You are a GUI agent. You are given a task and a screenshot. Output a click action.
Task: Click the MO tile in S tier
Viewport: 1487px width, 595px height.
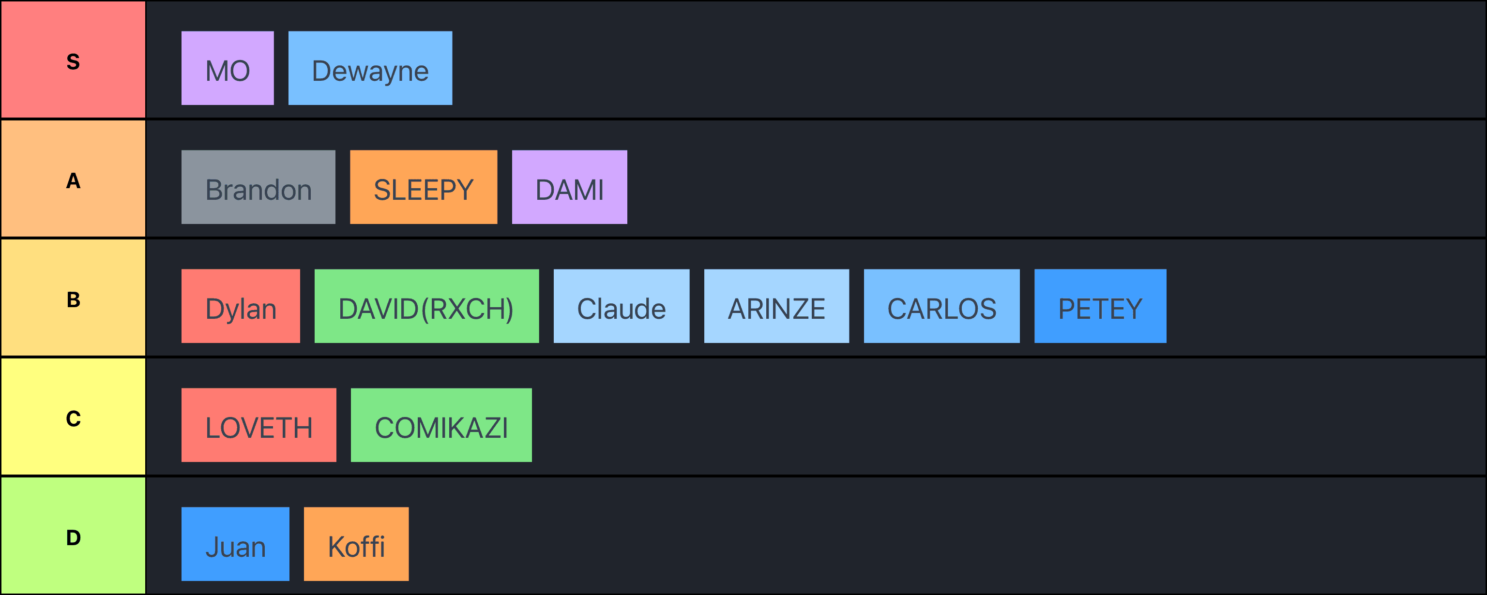[228, 68]
